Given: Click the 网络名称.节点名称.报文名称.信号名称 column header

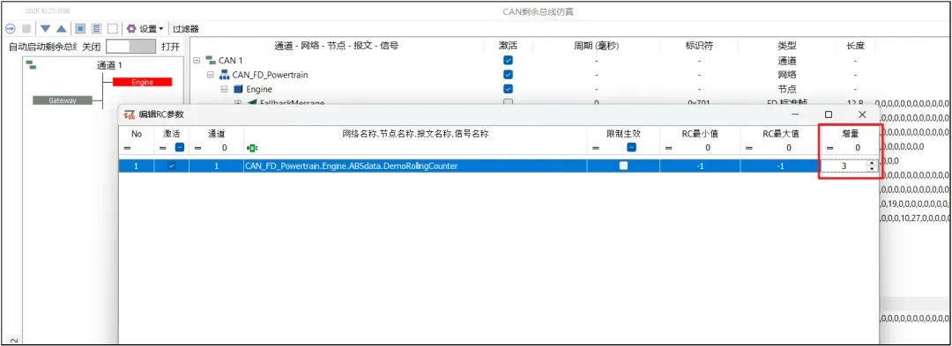Looking at the screenshot, I should (415, 134).
